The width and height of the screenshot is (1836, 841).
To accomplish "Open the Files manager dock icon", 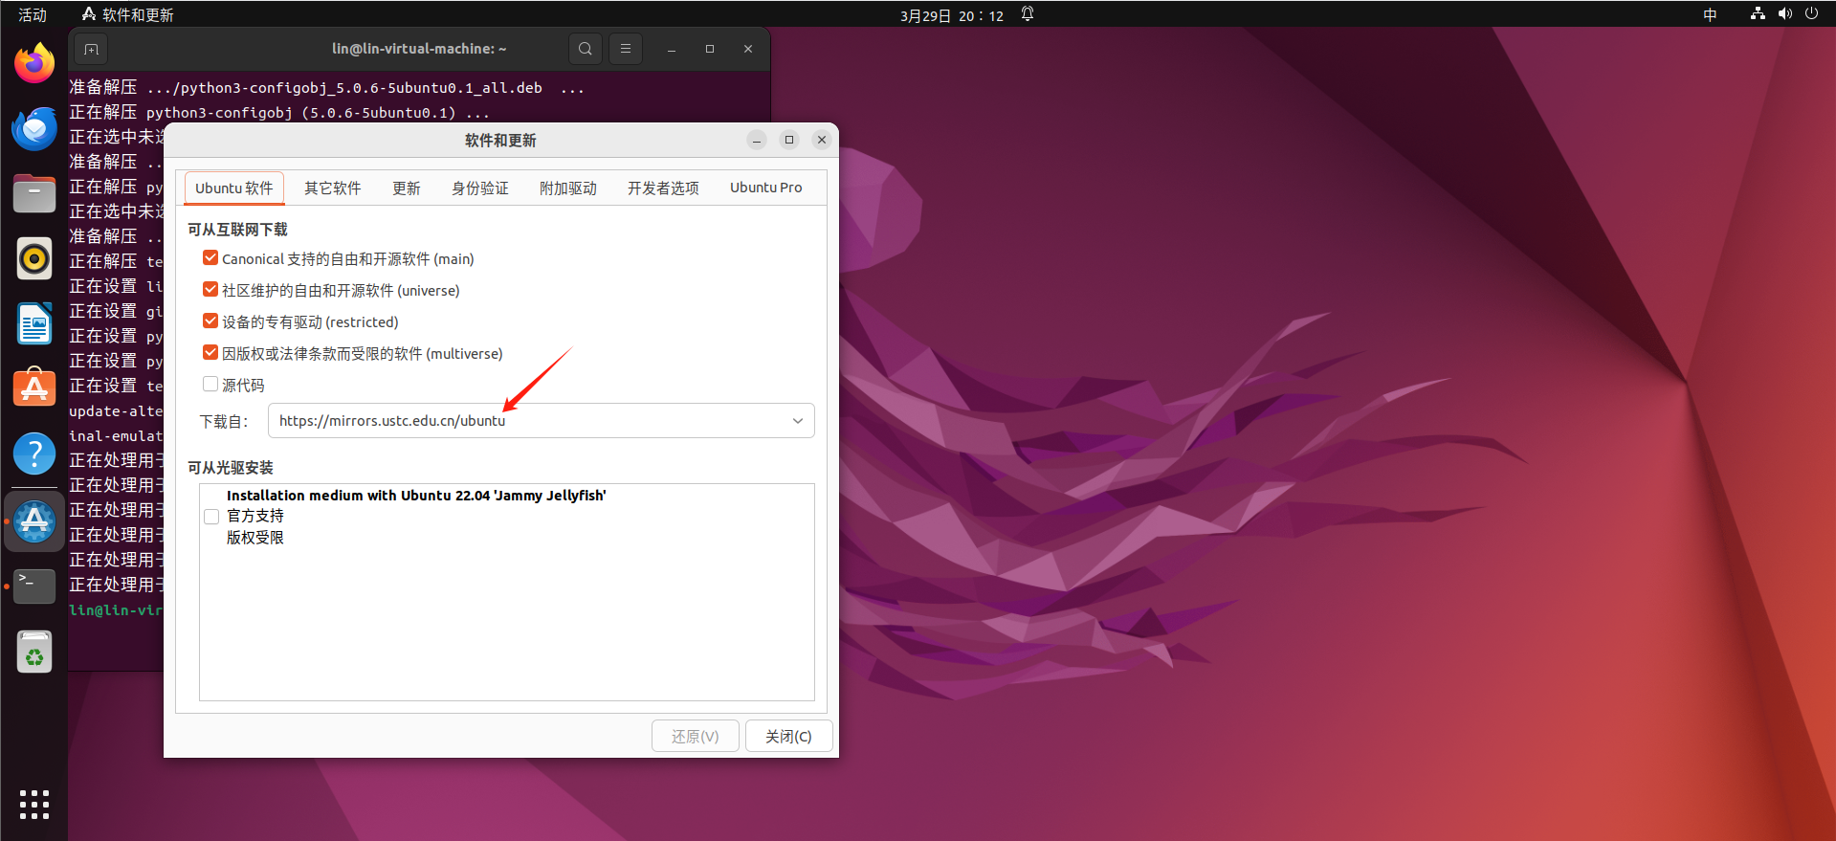I will click(x=34, y=193).
